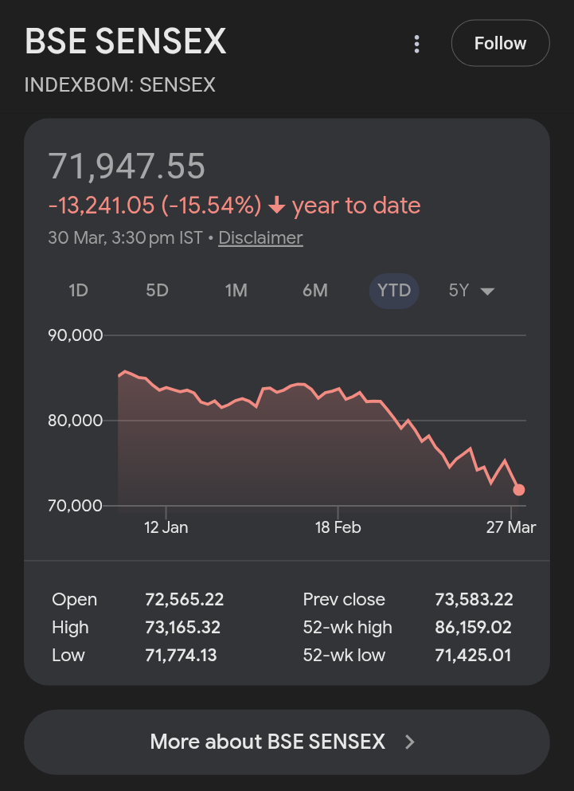Switch chart to 1D range
Image resolution: width=574 pixels, height=791 pixels.
pyautogui.click(x=78, y=291)
